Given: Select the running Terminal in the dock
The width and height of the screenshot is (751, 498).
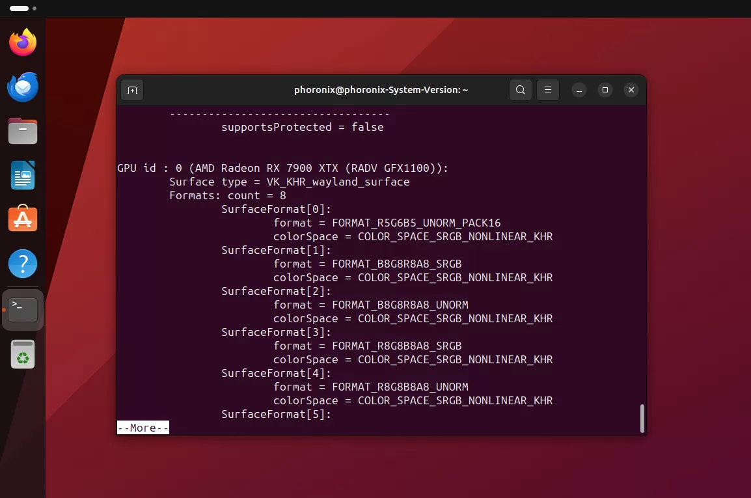Looking at the screenshot, I should tap(23, 310).
